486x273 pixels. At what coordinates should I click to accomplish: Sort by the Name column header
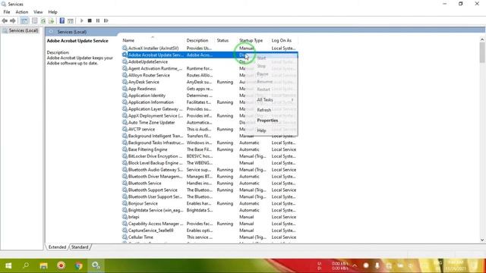pos(128,40)
